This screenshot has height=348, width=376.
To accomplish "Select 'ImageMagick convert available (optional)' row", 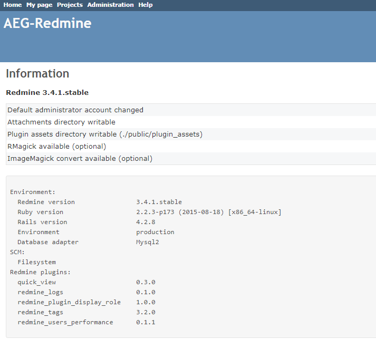I will tap(191, 159).
